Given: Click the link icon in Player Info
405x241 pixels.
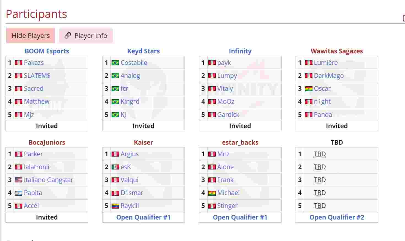Looking at the screenshot, I should (x=68, y=35).
